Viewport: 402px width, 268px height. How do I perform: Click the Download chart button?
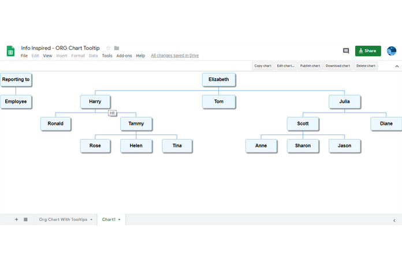(x=338, y=66)
